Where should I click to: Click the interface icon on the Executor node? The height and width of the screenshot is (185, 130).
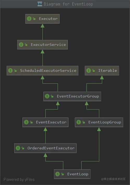coord(29,19)
